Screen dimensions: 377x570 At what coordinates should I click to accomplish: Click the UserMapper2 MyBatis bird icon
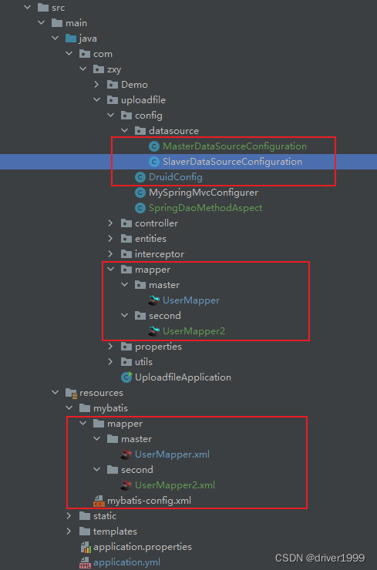pos(154,330)
